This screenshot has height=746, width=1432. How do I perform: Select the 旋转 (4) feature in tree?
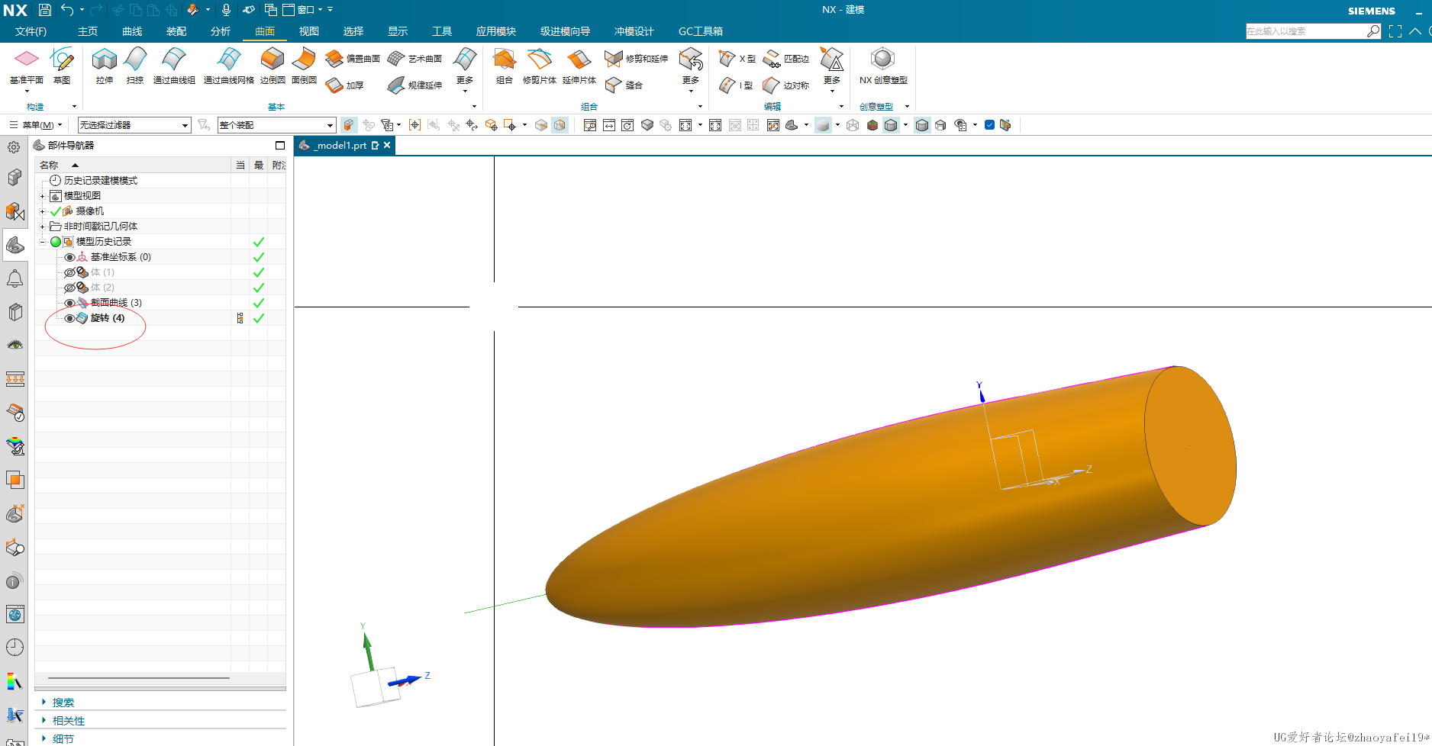tap(107, 318)
